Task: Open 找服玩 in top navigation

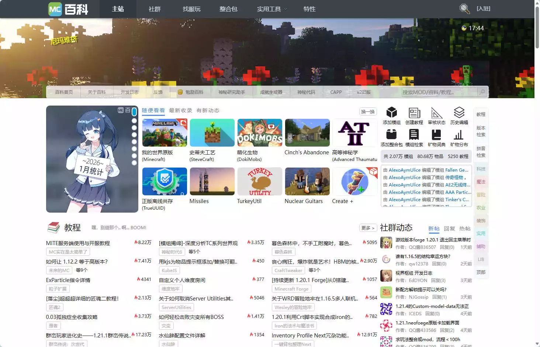Action: 191,9
